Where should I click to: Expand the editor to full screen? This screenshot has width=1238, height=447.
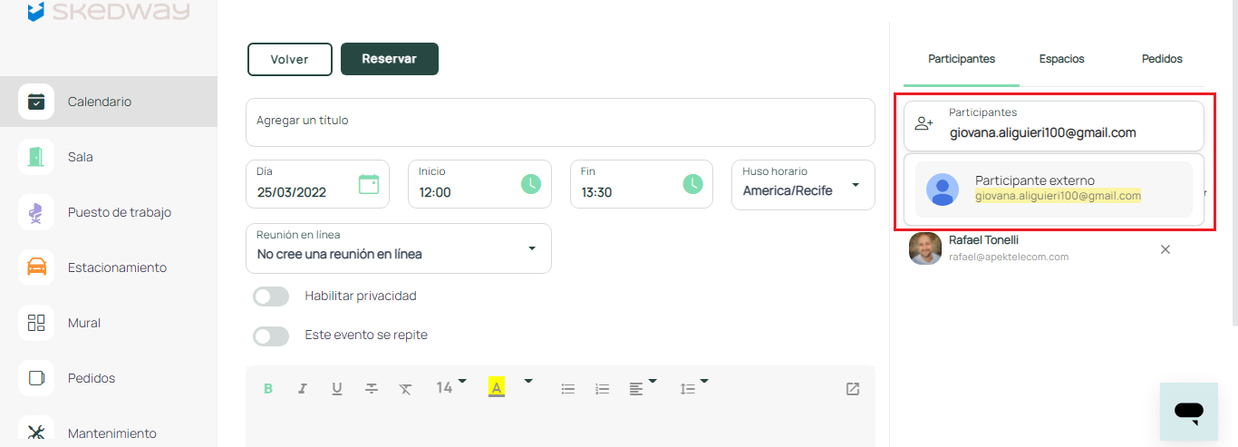click(852, 388)
